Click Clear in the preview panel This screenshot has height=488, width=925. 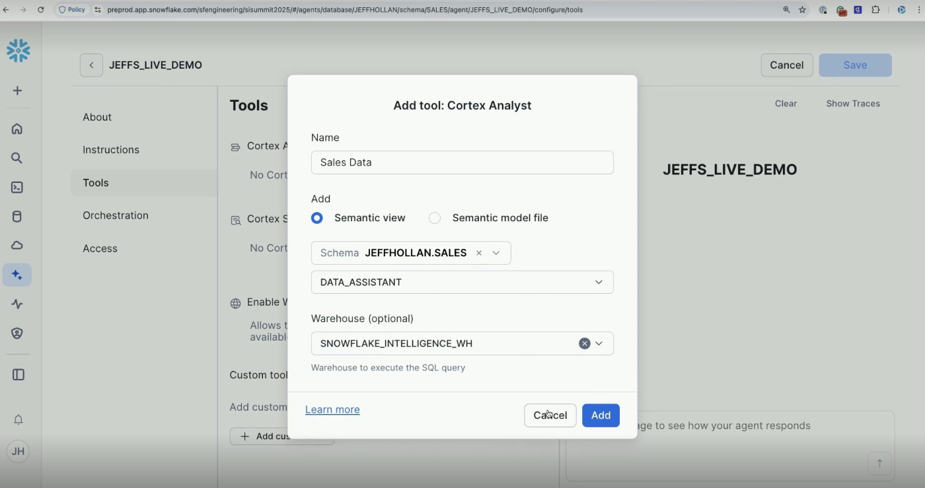tap(786, 104)
